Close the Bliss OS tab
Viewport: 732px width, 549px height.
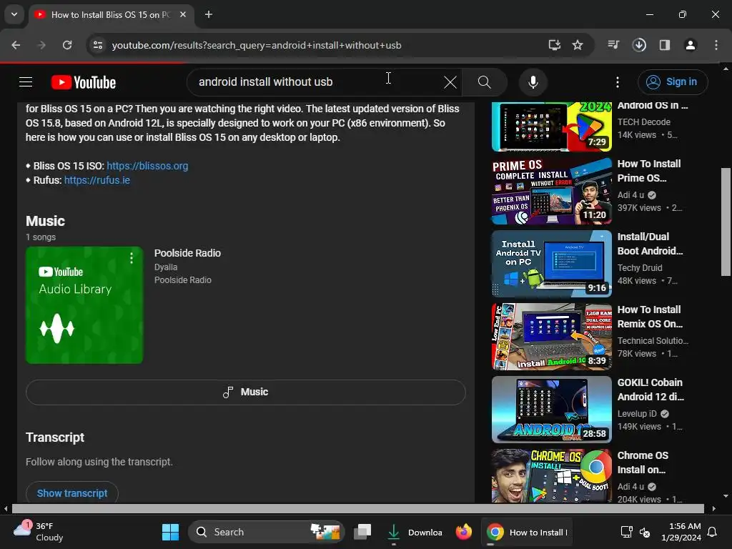pyautogui.click(x=183, y=14)
